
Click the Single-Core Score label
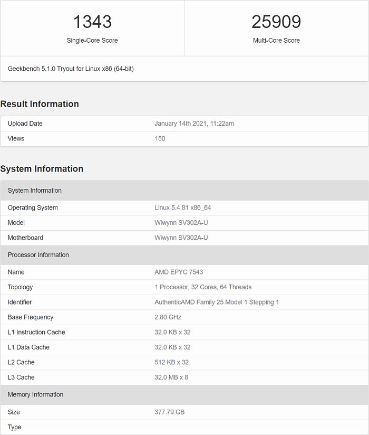tap(92, 41)
